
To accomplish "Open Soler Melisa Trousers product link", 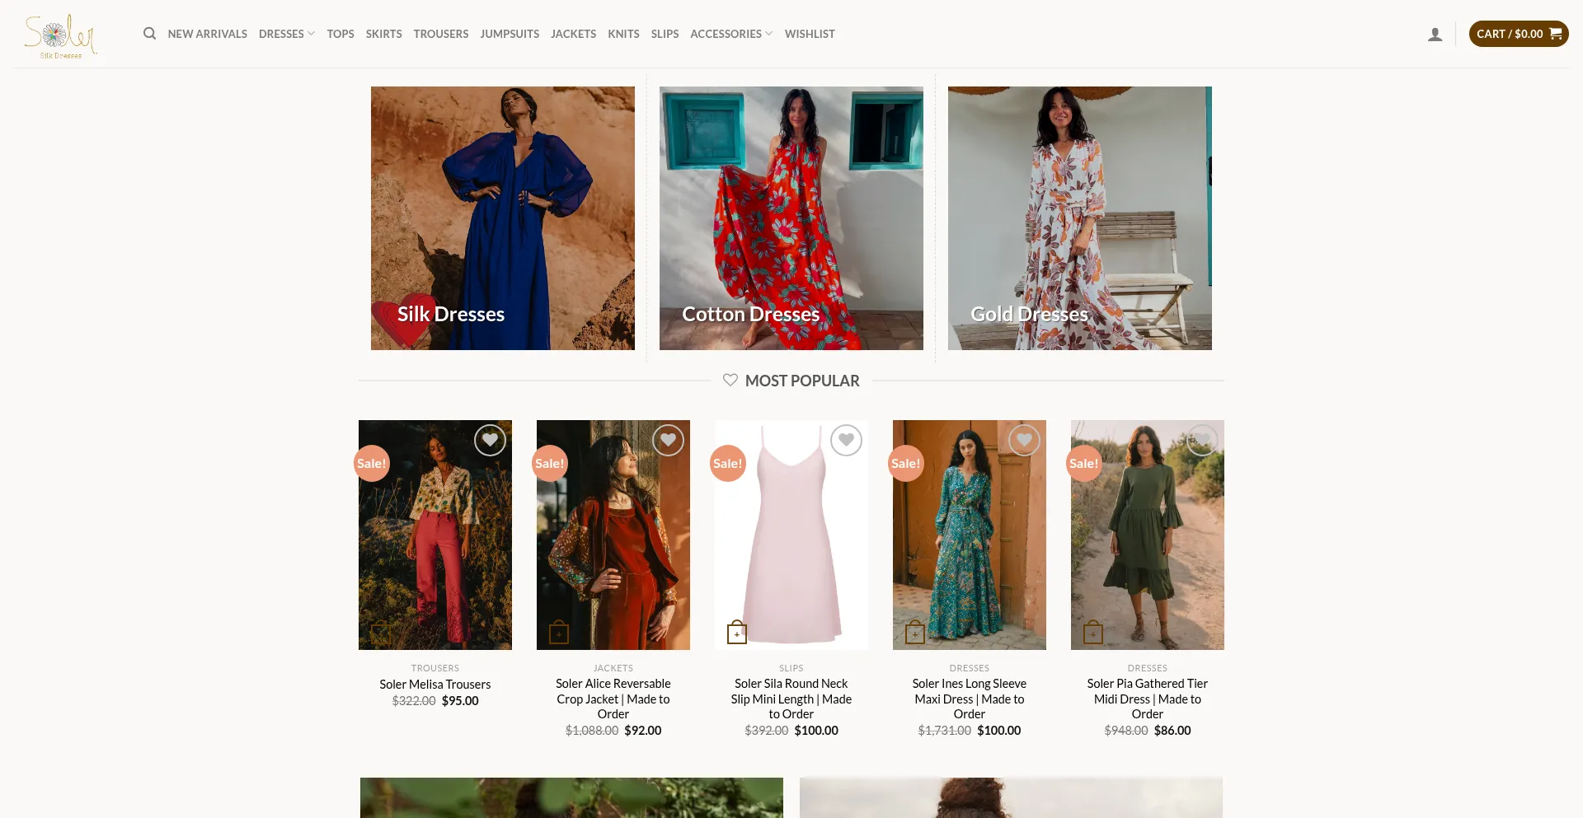I will (x=435, y=685).
